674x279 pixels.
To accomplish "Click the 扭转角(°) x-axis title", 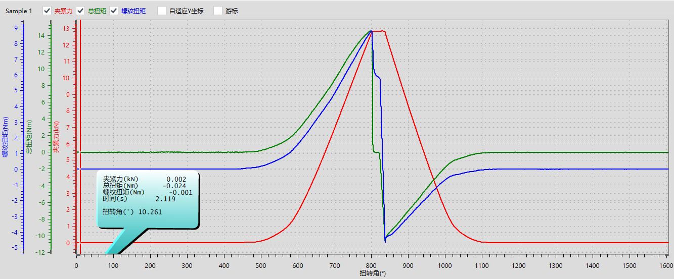I will (x=373, y=273).
